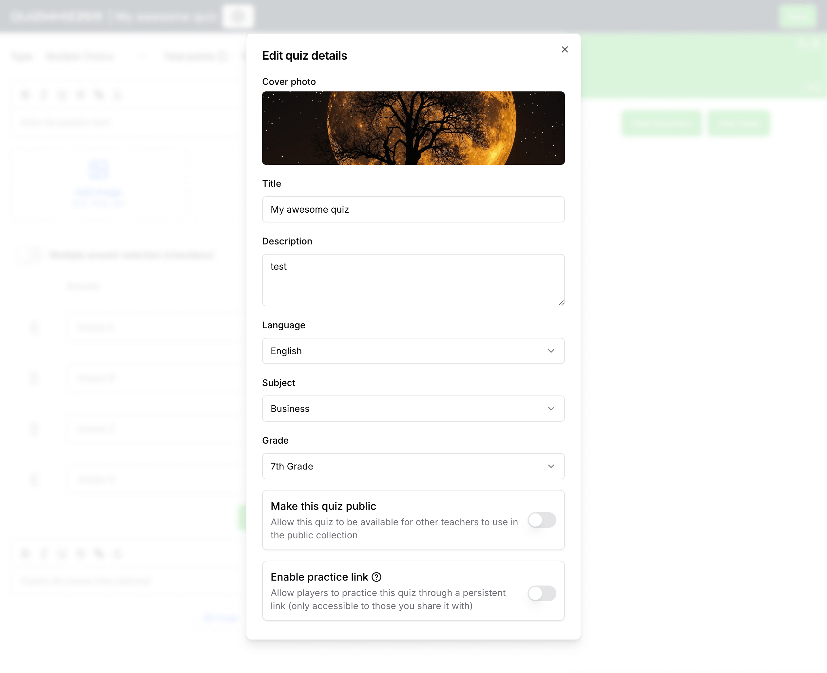Viewport: 827px width, 673px height.
Task: Close the Edit quiz details dialog
Action: (x=565, y=49)
